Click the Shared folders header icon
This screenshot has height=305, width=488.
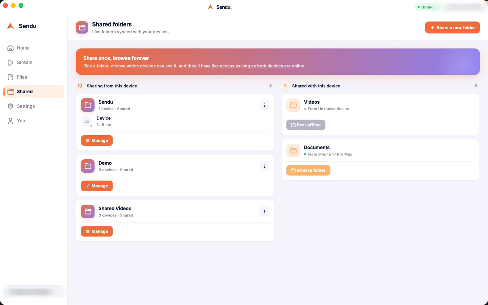click(x=82, y=28)
